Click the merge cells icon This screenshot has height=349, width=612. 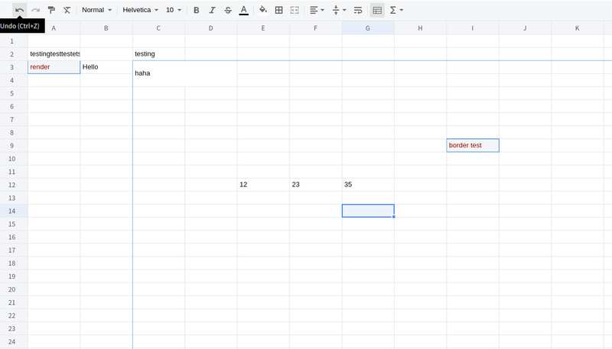(295, 10)
